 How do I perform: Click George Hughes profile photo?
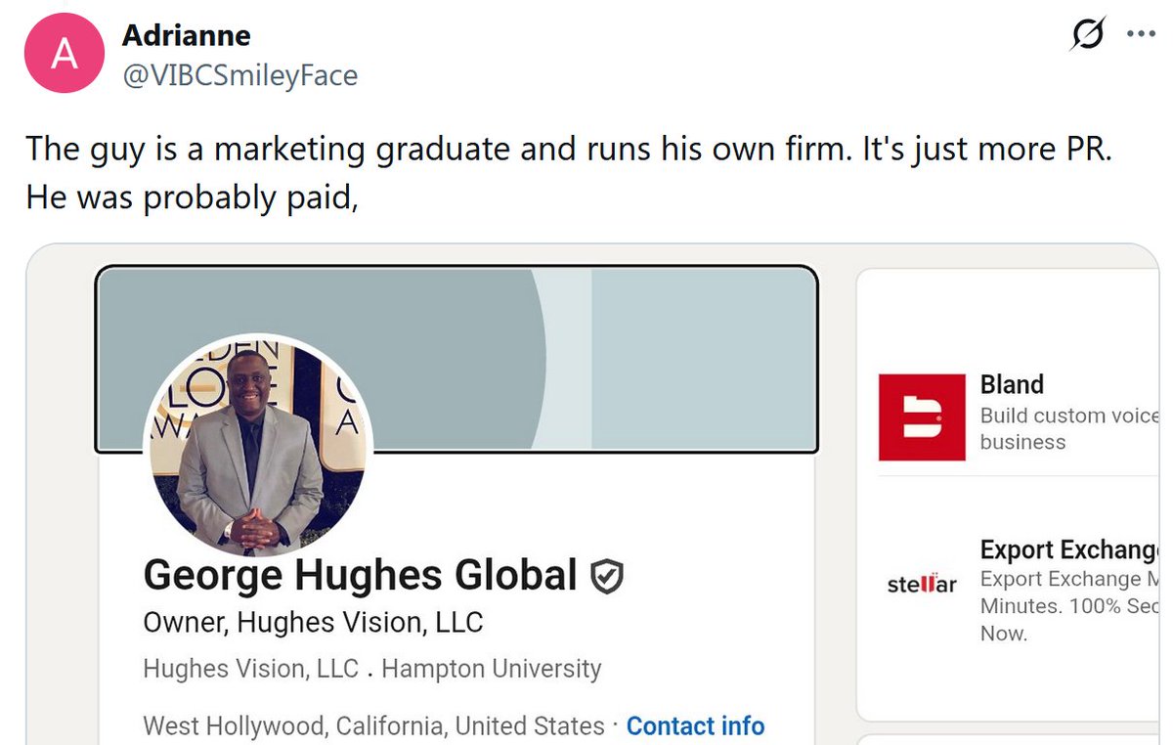pos(259,446)
